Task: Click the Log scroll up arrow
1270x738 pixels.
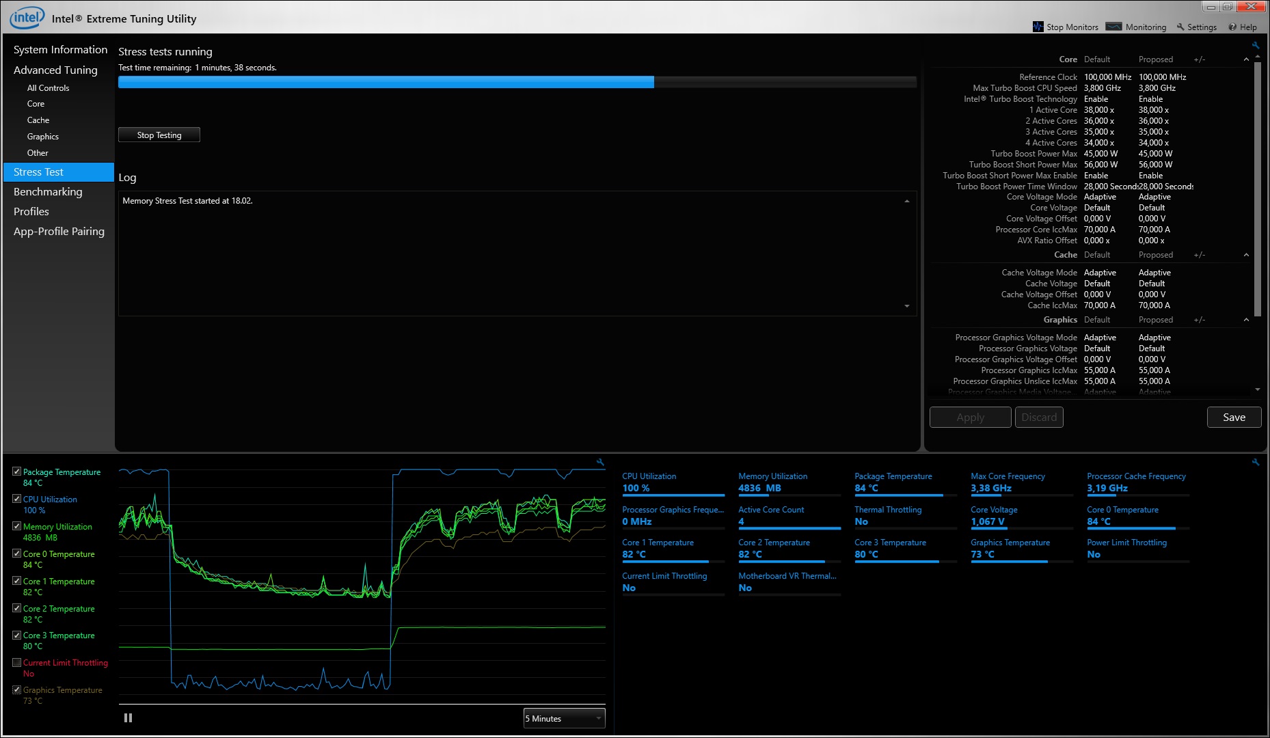Action: [x=907, y=201]
